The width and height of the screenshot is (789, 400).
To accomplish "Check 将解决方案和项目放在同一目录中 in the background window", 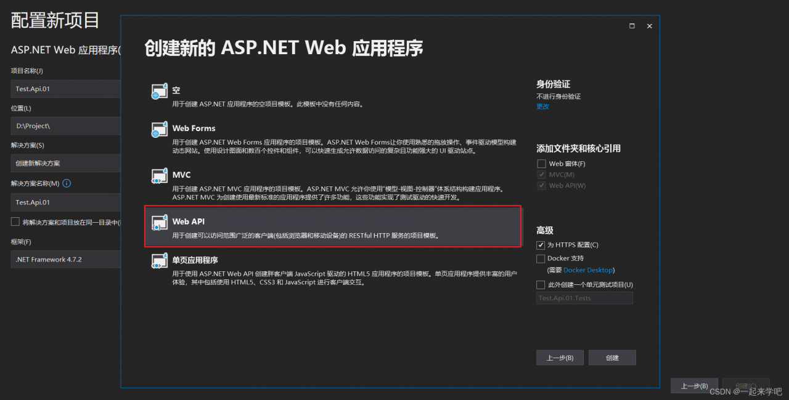I will (x=15, y=222).
